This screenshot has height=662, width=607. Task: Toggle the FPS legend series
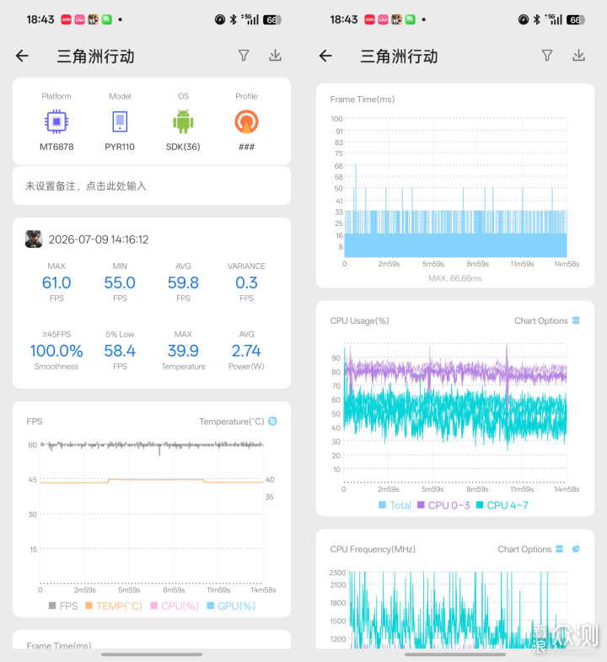[63, 605]
